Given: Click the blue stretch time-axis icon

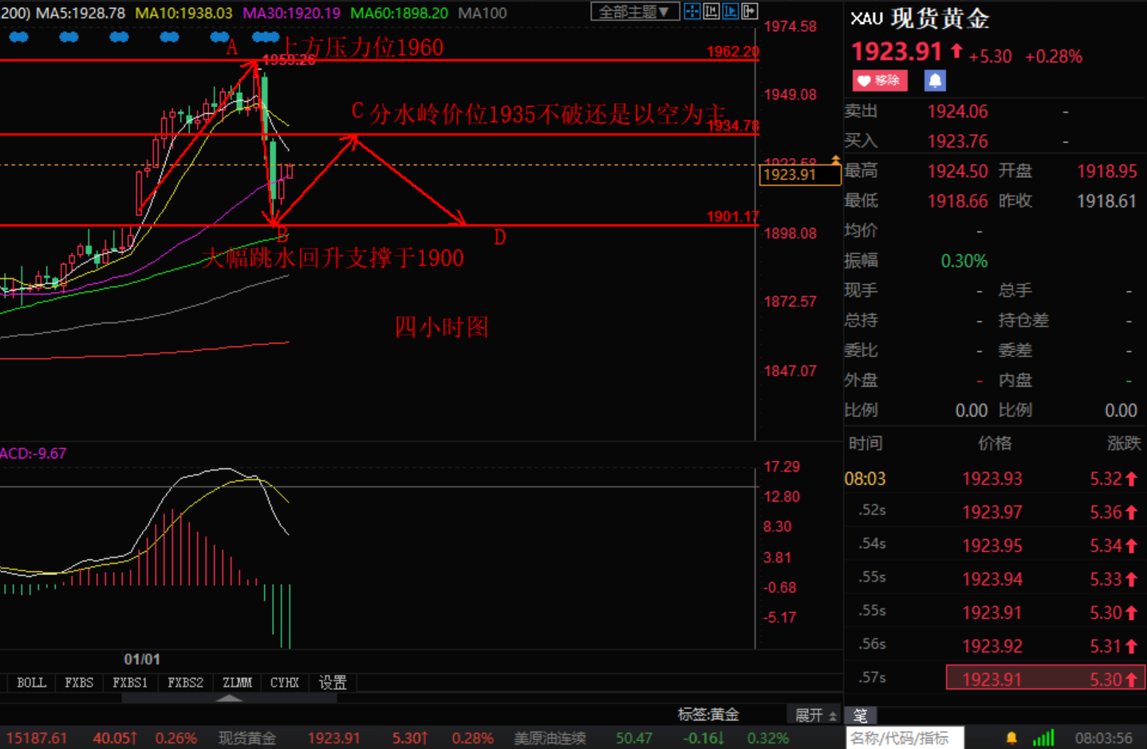Looking at the screenshot, I should point(730,11).
